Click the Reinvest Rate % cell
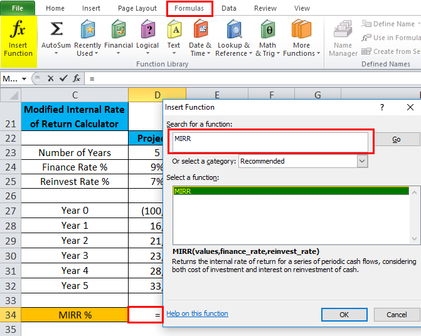Image resolution: width=421 pixels, height=336 pixels. 75,182
